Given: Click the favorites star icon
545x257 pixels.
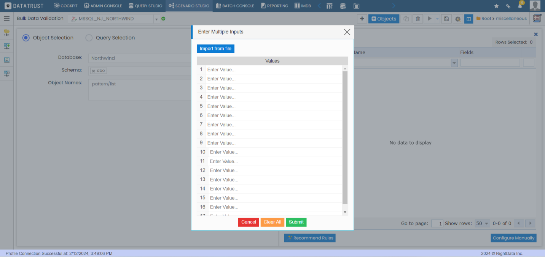Looking at the screenshot, I should tap(496, 6).
